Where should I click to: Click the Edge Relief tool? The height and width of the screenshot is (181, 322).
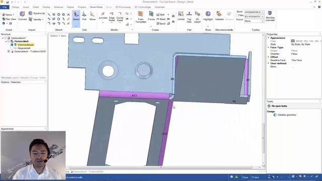click(112, 17)
